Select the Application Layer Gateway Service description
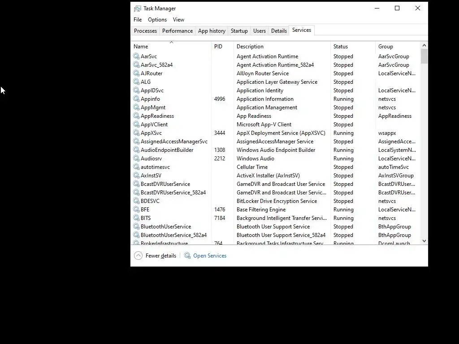 [277, 82]
